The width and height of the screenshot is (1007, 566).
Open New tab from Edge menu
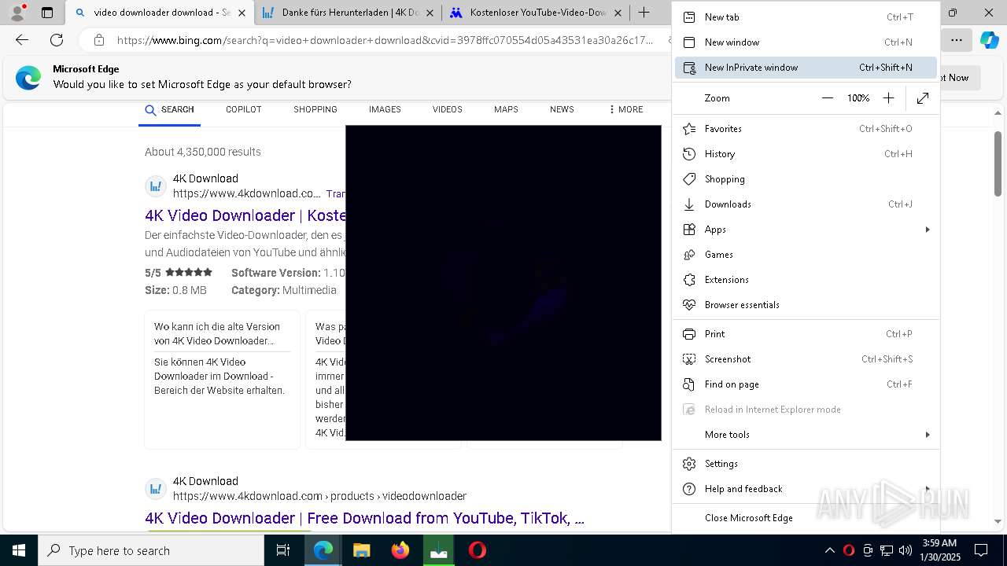click(x=806, y=17)
